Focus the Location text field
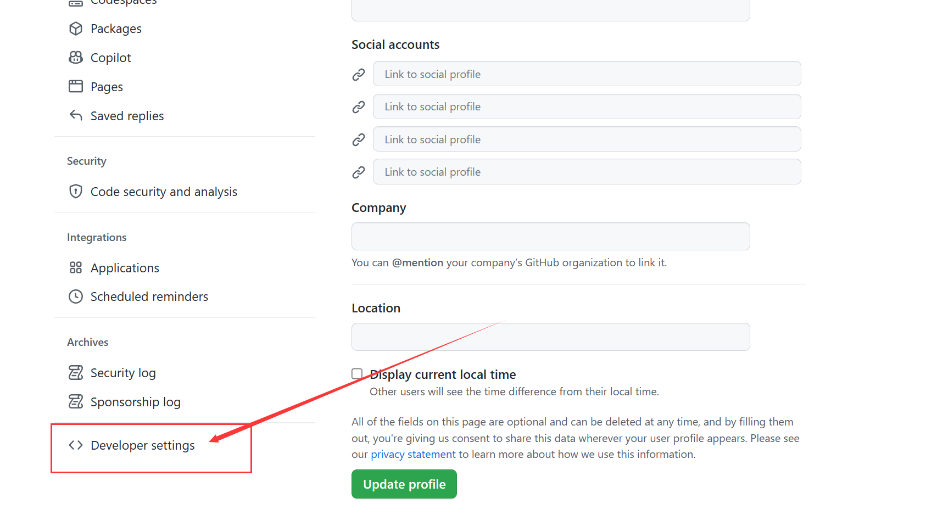Image resolution: width=926 pixels, height=515 pixels. (x=551, y=337)
